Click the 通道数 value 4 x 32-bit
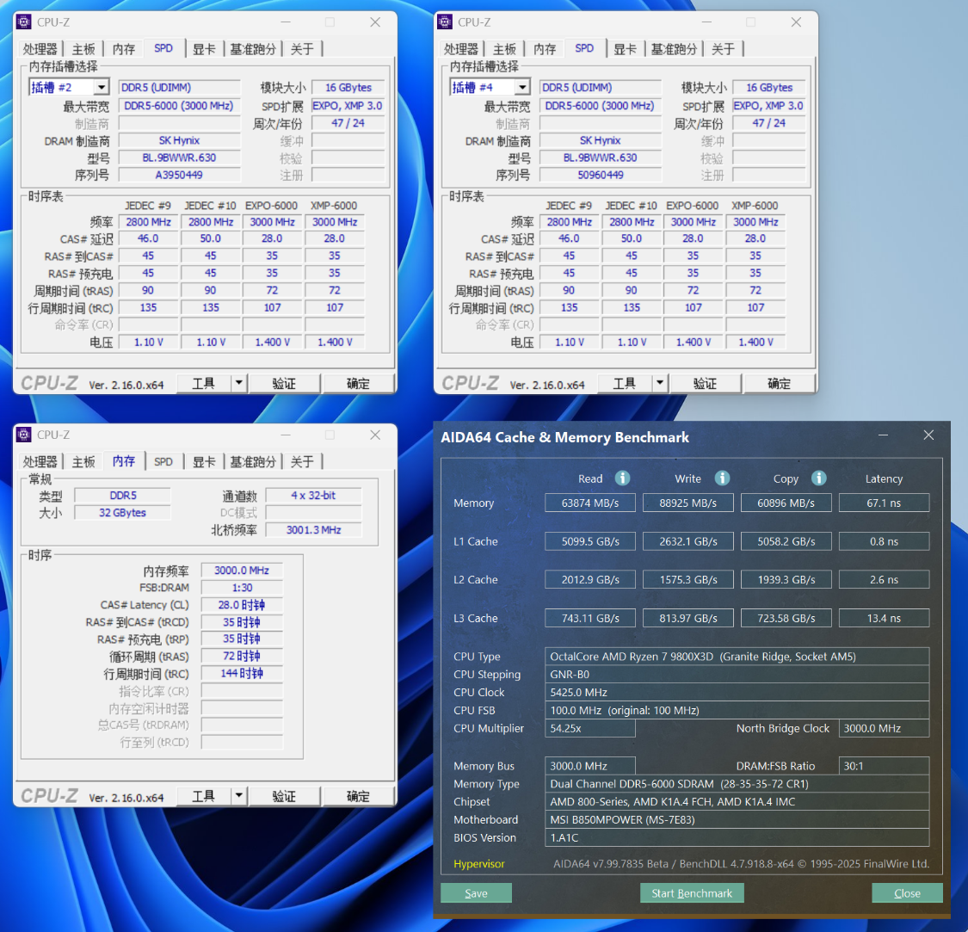Image resolution: width=968 pixels, height=932 pixels. [x=313, y=496]
